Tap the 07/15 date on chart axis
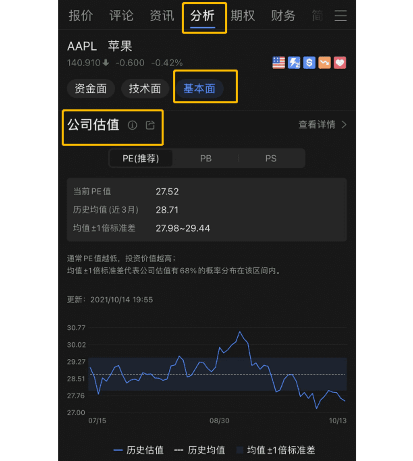413x461 pixels. [x=97, y=421]
